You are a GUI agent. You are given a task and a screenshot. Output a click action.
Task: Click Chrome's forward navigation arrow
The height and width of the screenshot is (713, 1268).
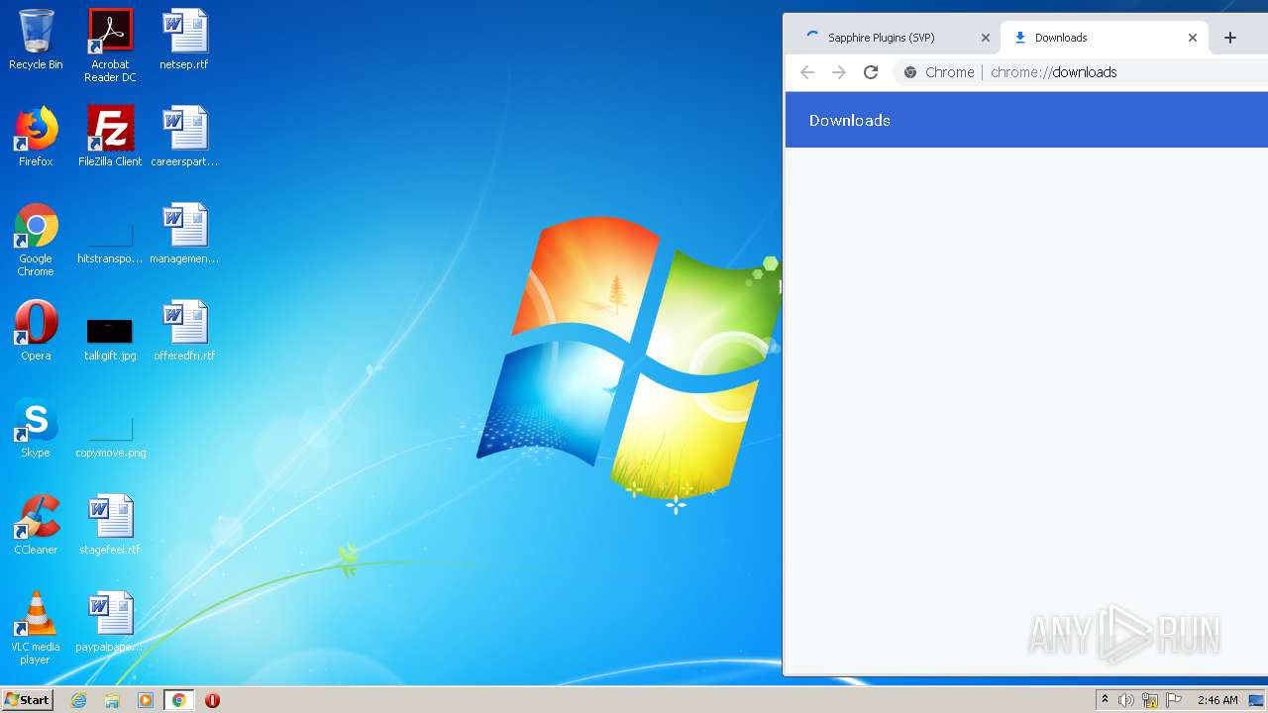point(839,72)
